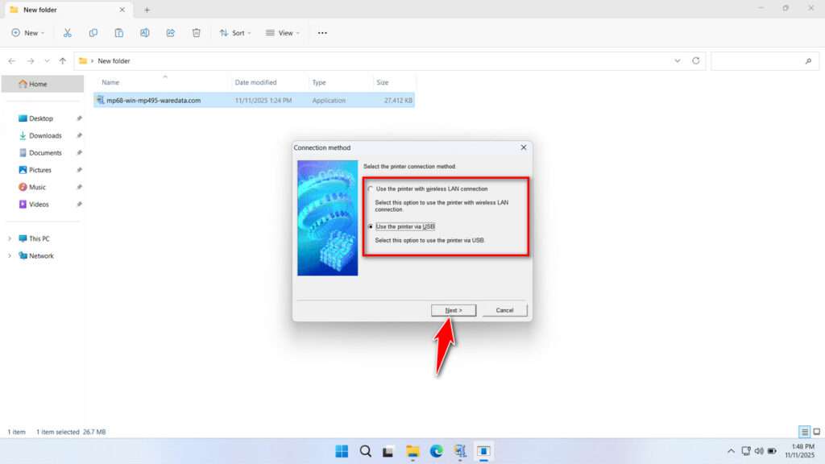Viewport: 825px width, 464px height.
Task: Switch to large thumbnails view in status bar
Action: (815, 432)
